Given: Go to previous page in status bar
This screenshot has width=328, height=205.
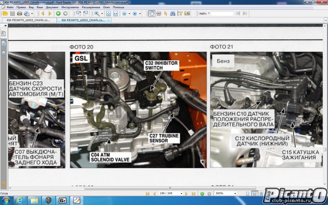Looking at the screenshot, I should (154, 194).
